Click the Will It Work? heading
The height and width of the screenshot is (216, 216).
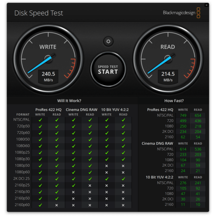click(x=69, y=101)
